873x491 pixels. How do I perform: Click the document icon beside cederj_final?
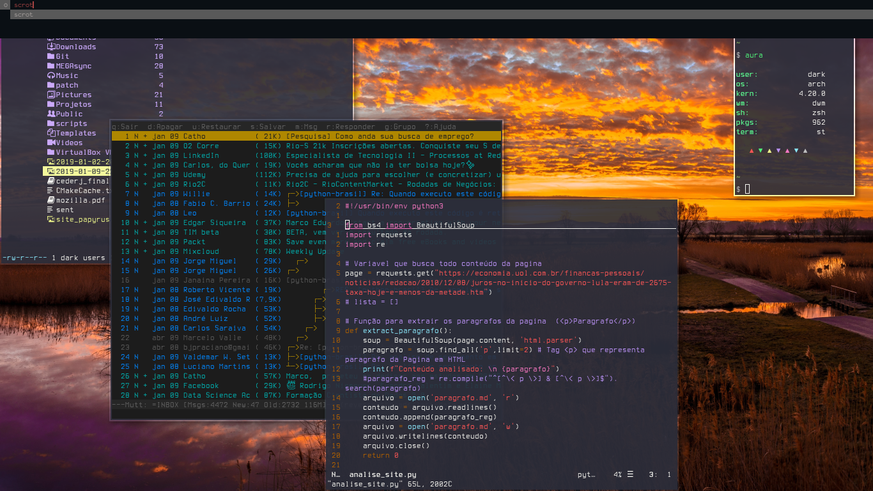[51, 181]
